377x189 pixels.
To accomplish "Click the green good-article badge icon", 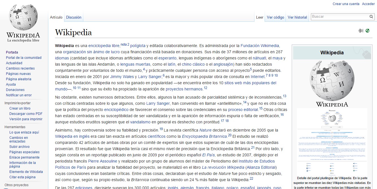I will [x=367, y=31].
